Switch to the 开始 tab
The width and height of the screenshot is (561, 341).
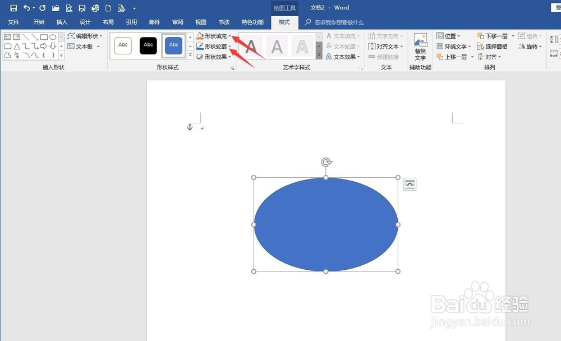tap(39, 22)
